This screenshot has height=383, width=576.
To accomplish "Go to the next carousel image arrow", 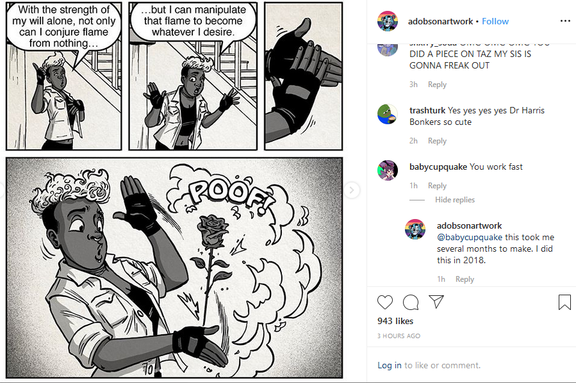I will tap(352, 190).
